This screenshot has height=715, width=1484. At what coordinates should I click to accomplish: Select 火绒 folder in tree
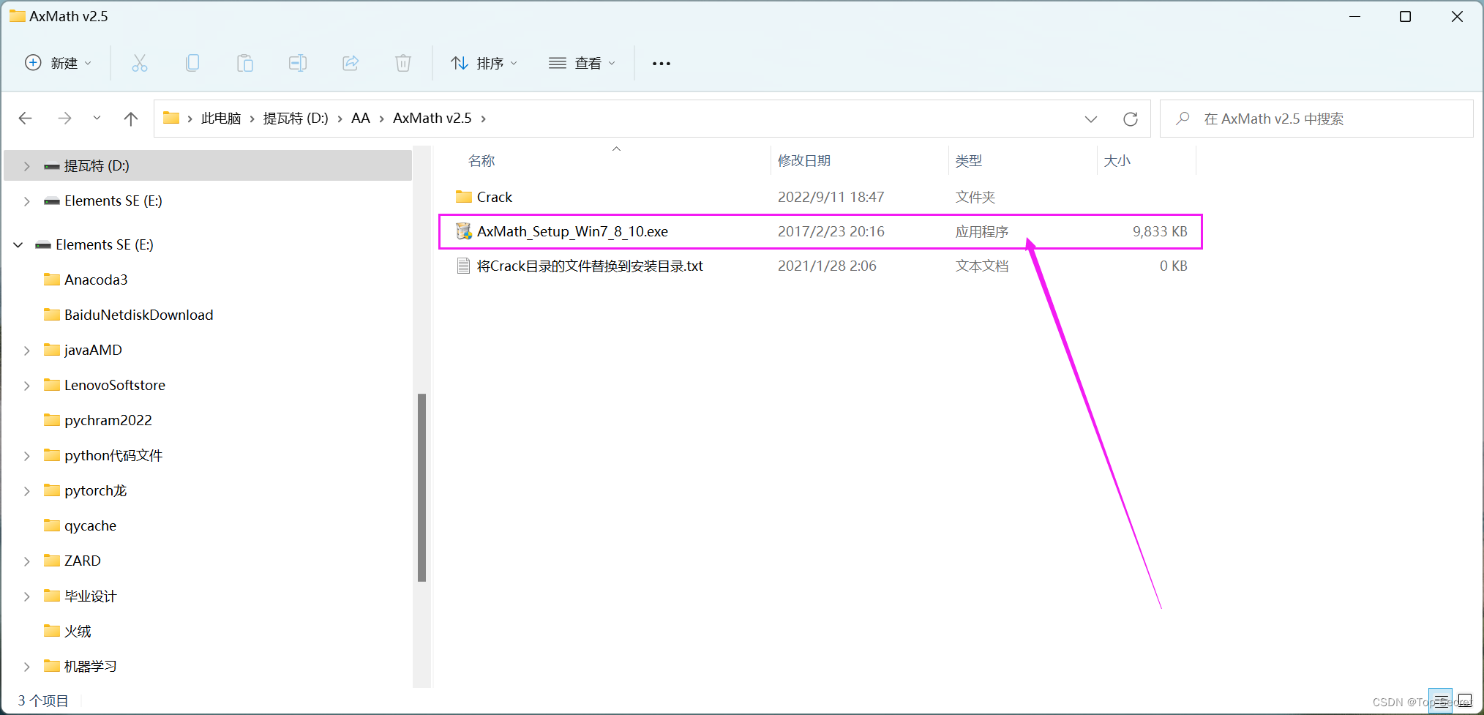[78, 631]
